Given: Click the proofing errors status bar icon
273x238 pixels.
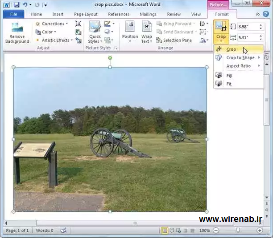Looking at the screenshot, I should tap(63, 230).
